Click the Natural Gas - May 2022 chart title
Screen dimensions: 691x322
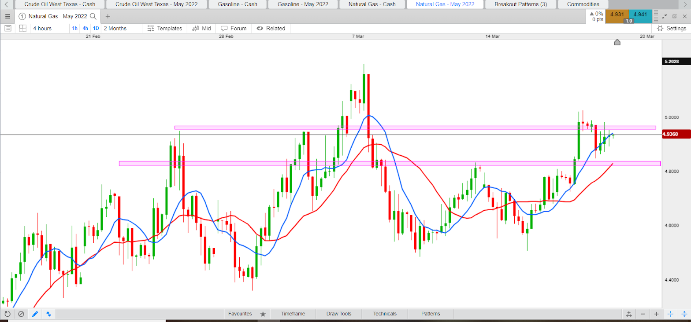58,16
